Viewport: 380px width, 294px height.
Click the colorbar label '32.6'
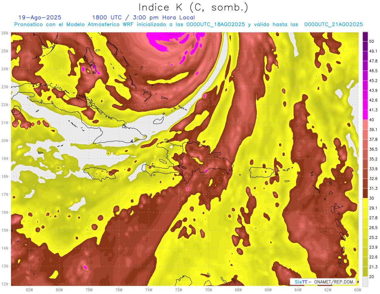pos(374,179)
